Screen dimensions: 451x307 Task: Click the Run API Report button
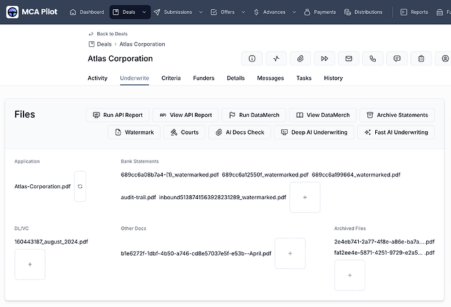[x=118, y=115]
